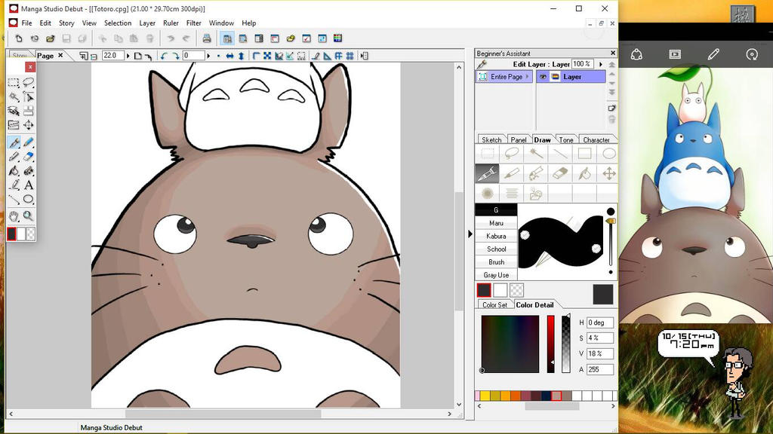773x434 pixels.
Task: Select the Eraser tool in floating toolbox
Action: pos(29,157)
